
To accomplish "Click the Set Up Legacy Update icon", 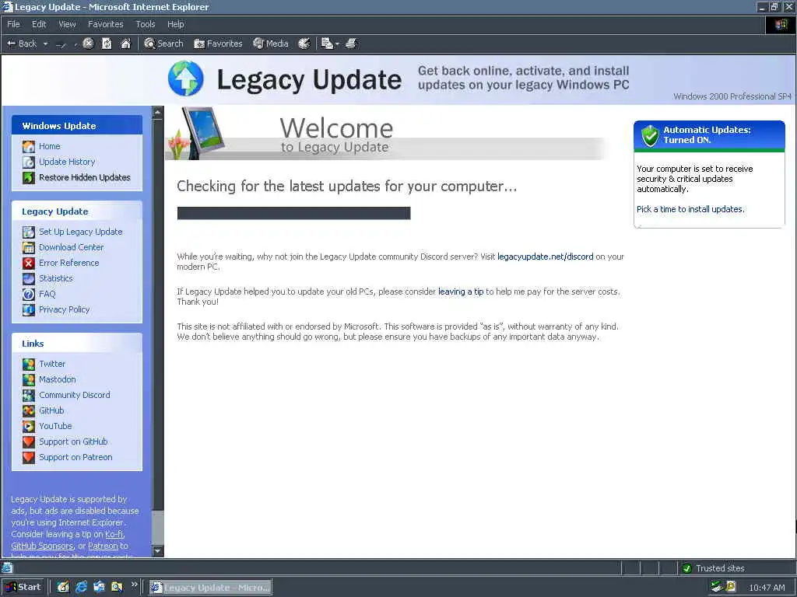I will click(29, 232).
